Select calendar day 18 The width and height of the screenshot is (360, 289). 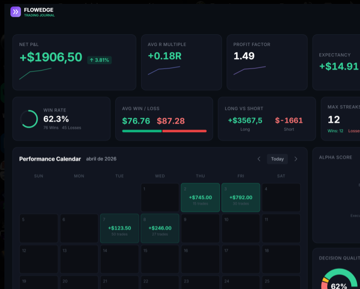pos(281,259)
